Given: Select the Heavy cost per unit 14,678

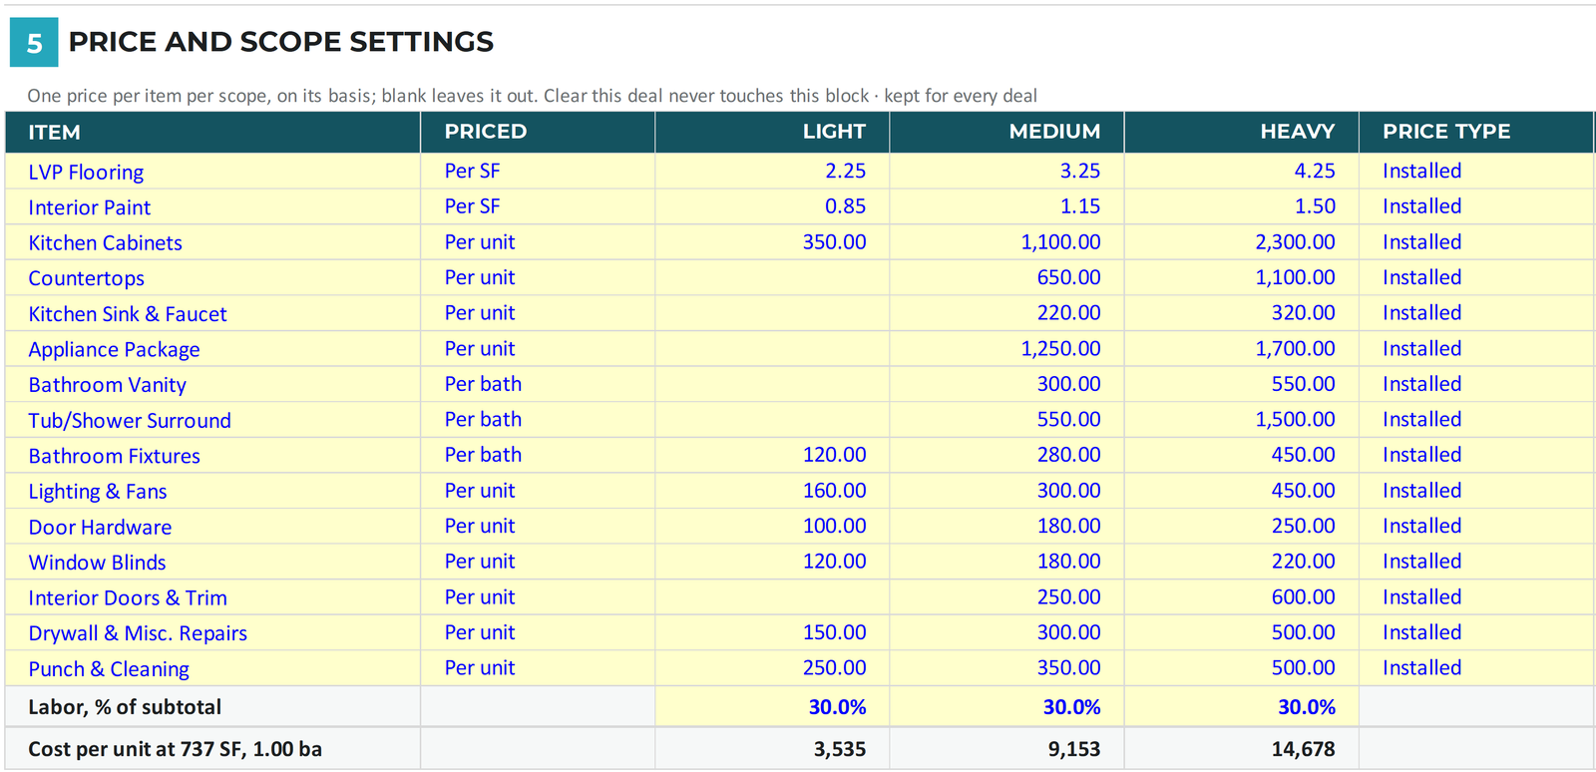Looking at the screenshot, I should 1241,749.
